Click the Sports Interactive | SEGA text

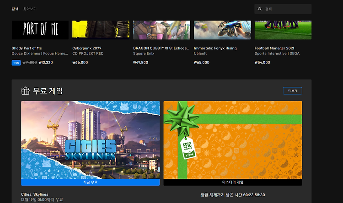click(277, 53)
